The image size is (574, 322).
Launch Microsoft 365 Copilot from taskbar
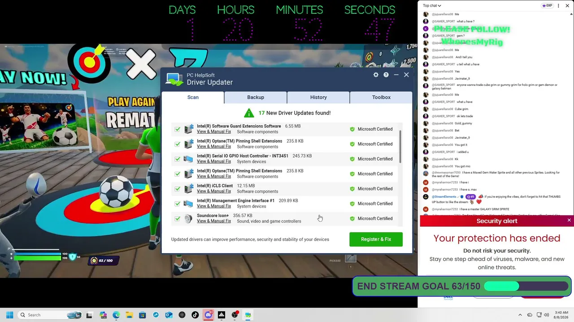103,315
